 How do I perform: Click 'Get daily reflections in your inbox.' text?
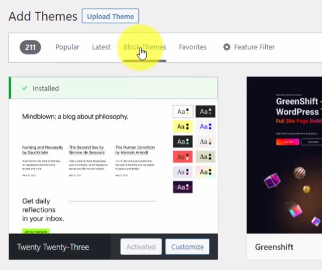tap(43, 210)
